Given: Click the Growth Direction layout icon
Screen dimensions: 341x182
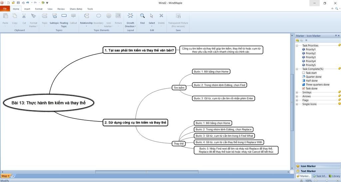Looking at the screenshot, I should pos(130,16).
